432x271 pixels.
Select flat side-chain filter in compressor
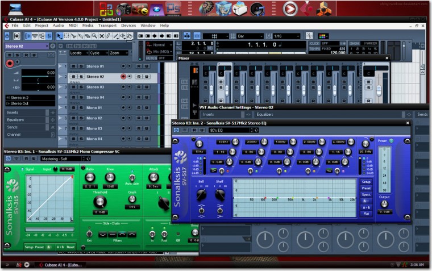(x=112, y=235)
